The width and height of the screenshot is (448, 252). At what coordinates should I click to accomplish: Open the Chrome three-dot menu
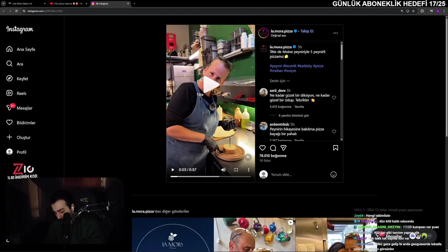444,11
